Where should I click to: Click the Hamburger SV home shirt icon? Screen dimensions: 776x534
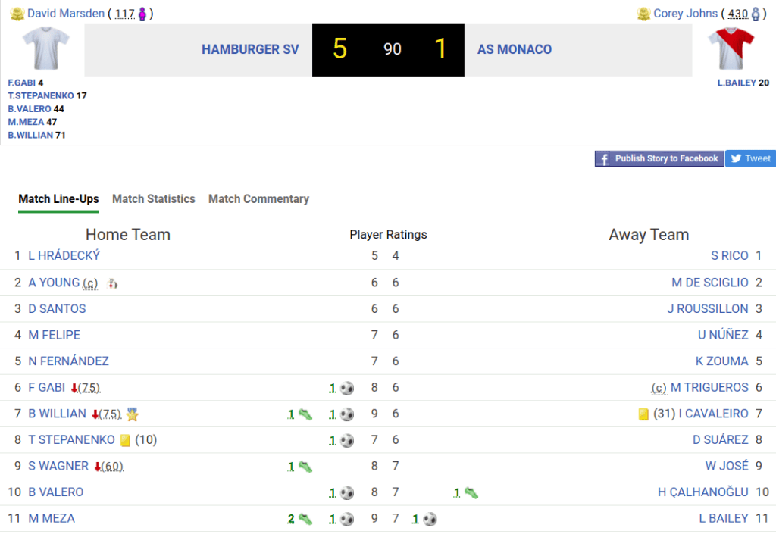[x=45, y=49]
